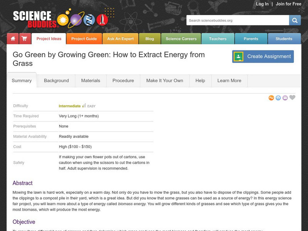Screen dimensions: 308x231
Task: Click the difficulty level bars icon
Action: pyautogui.click(x=84, y=105)
